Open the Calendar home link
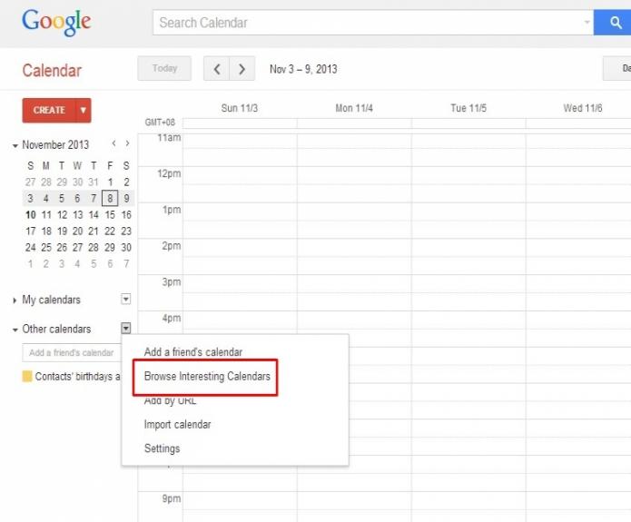The image size is (631, 522). pyautogui.click(x=52, y=71)
